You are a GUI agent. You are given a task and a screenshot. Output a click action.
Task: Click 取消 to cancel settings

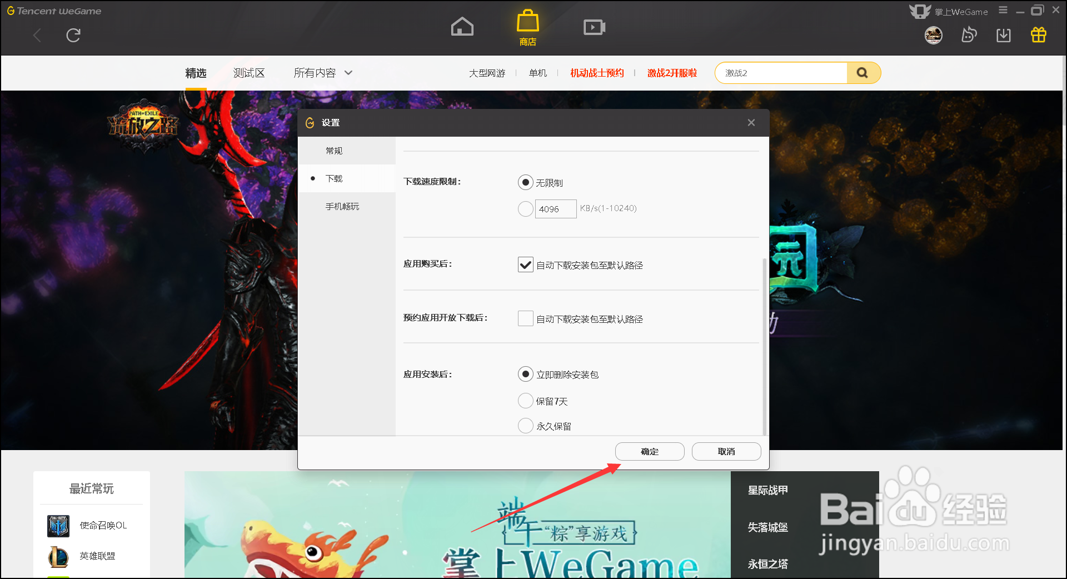coord(726,451)
